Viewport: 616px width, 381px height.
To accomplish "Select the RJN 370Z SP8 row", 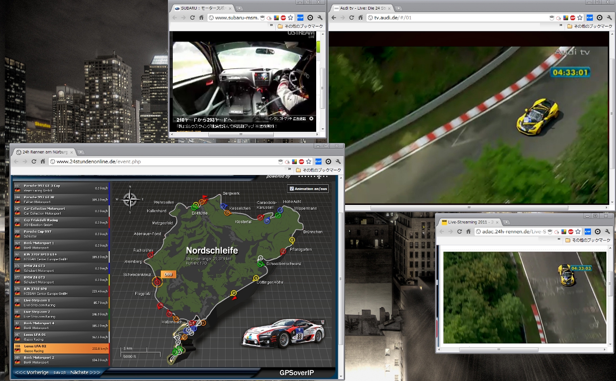I will click(x=62, y=291).
